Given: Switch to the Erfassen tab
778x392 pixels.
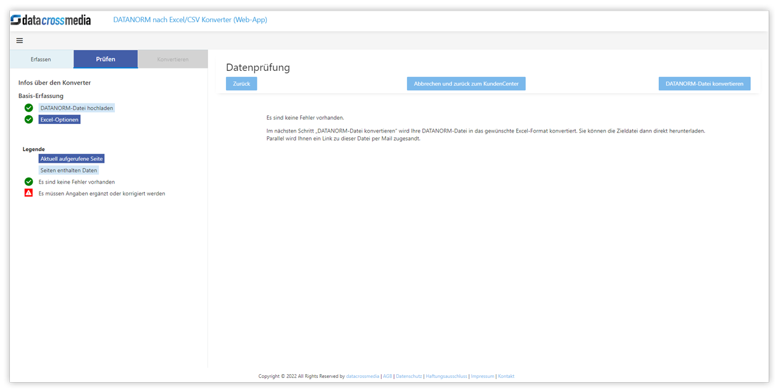Looking at the screenshot, I should coord(41,59).
